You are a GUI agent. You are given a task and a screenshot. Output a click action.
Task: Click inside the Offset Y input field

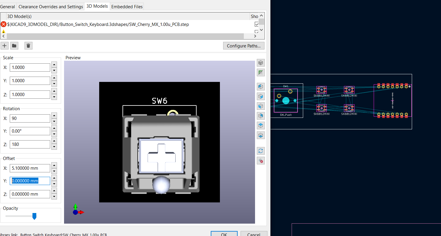[x=30, y=181]
